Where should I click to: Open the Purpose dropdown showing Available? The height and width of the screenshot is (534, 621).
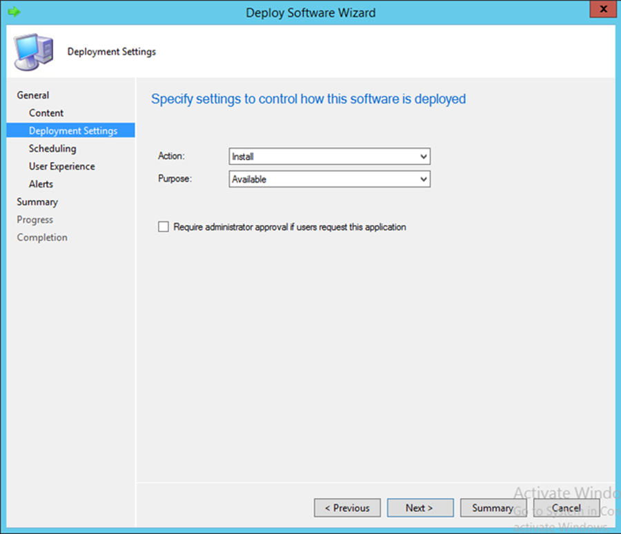(x=329, y=179)
